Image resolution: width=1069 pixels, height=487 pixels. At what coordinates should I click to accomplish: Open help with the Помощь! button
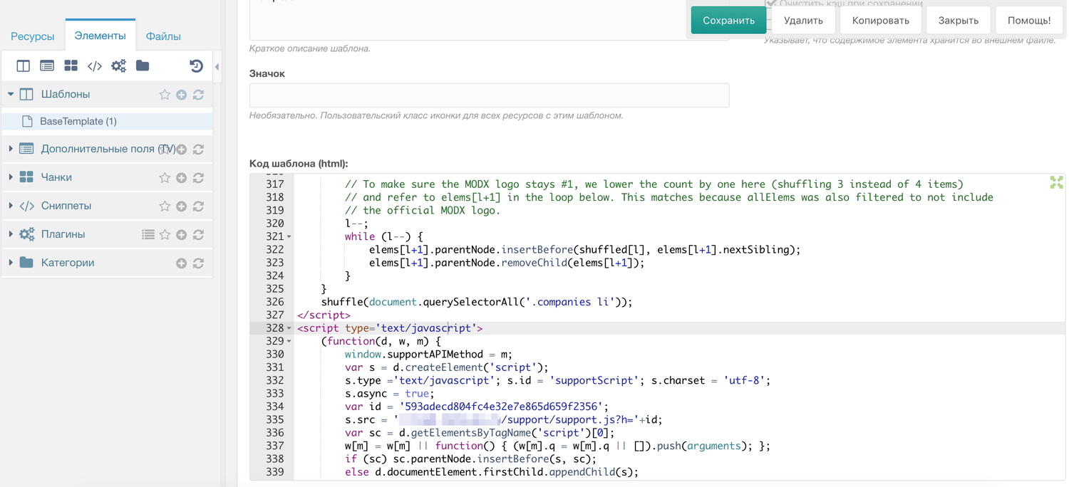coord(1029,21)
